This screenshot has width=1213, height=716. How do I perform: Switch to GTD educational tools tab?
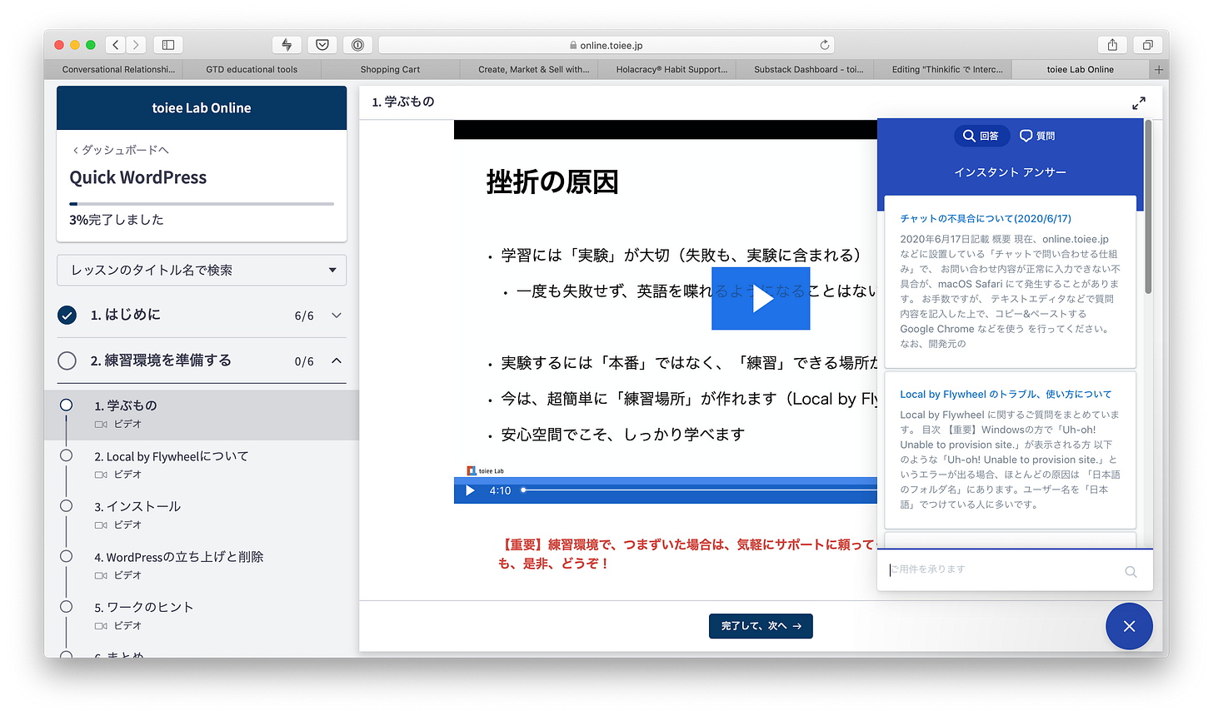252,70
